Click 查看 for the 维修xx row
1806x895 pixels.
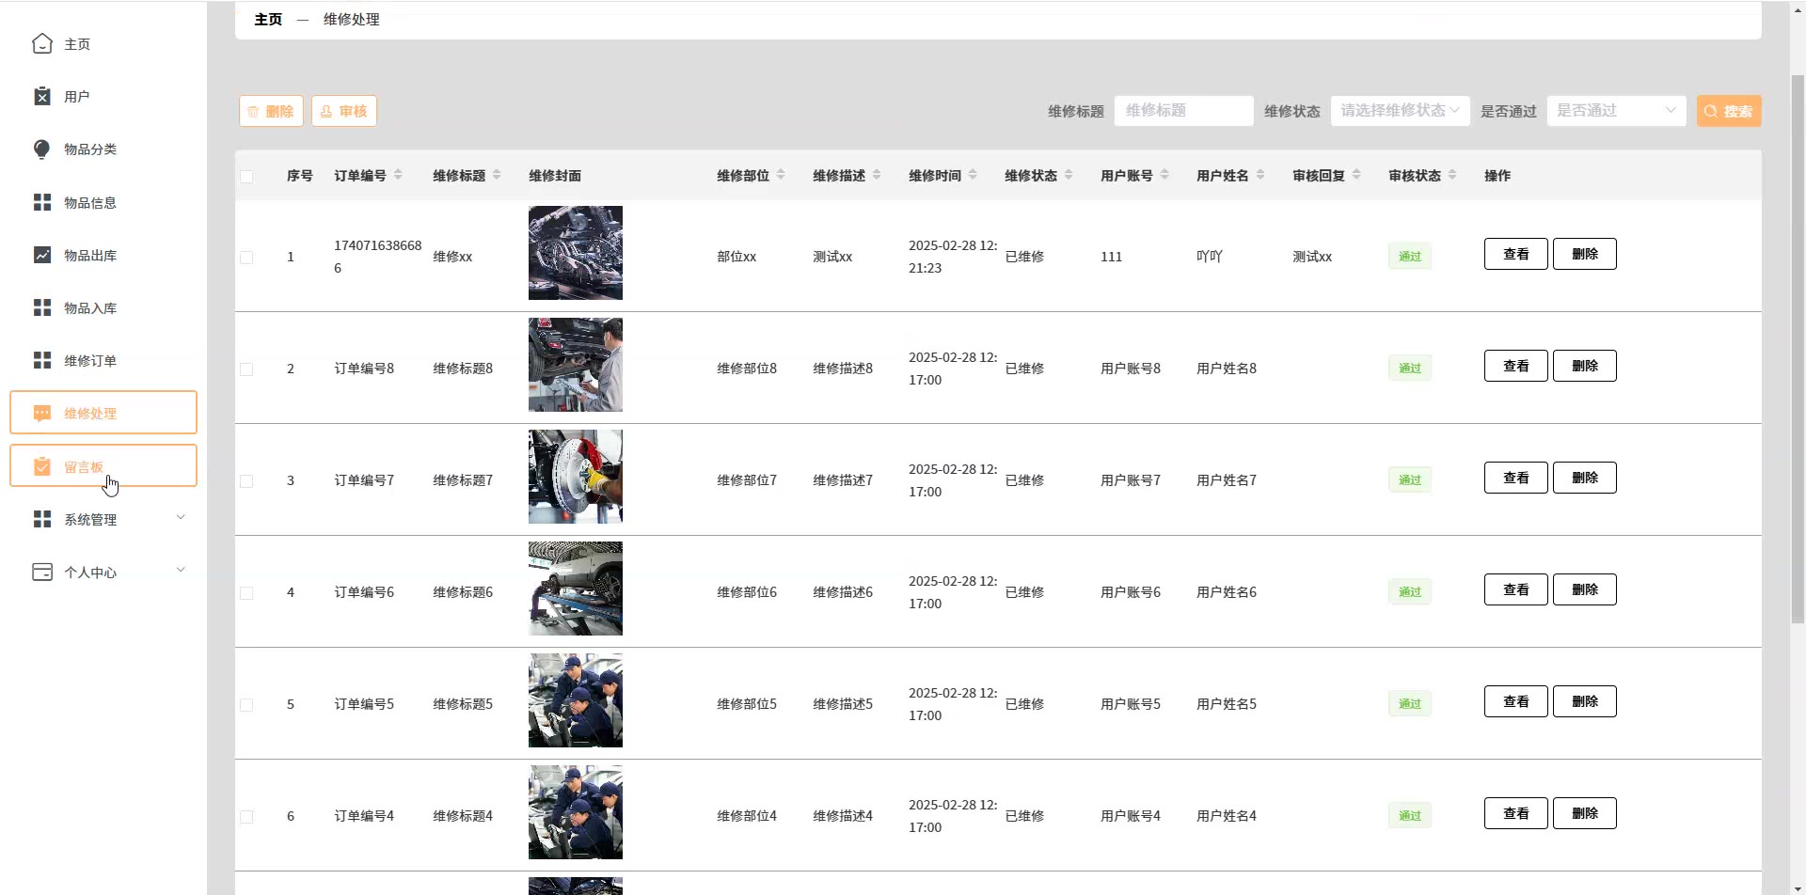(x=1516, y=254)
